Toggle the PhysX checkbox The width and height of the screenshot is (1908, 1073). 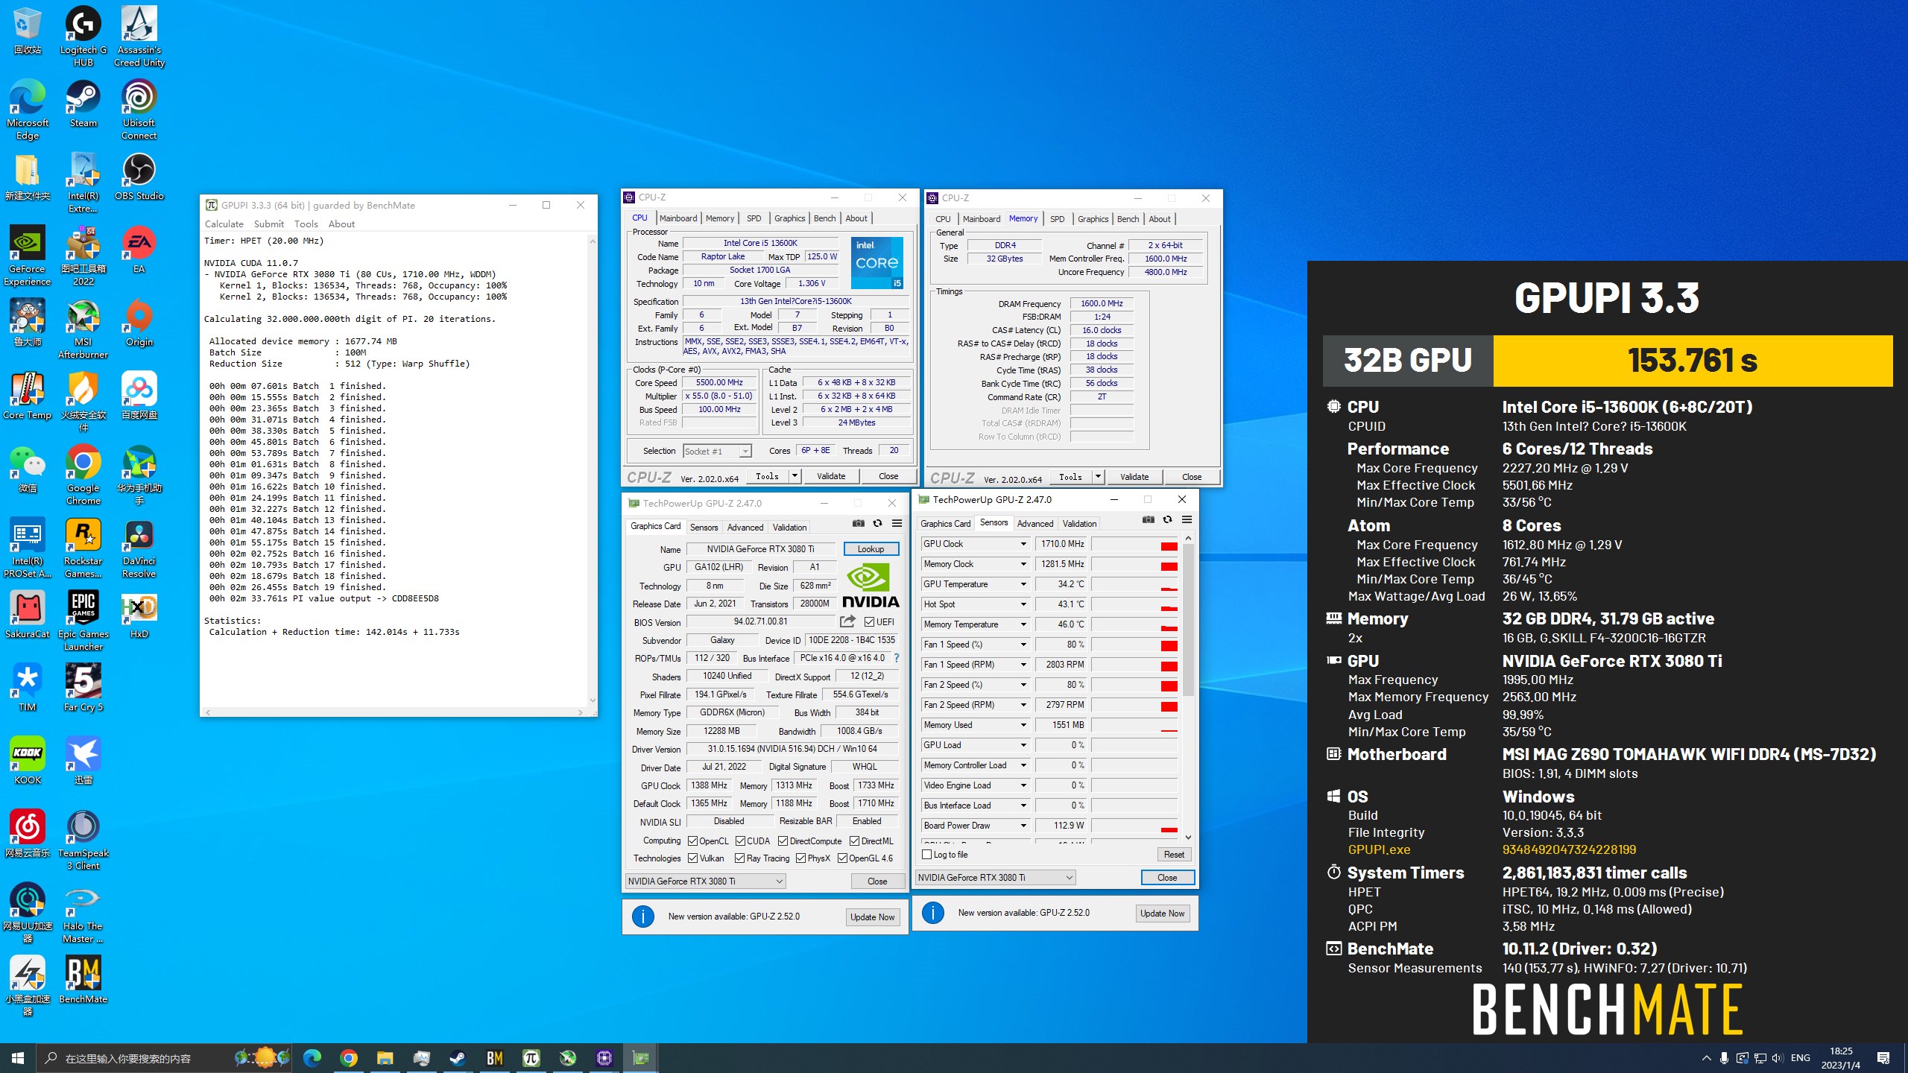point(800,858)
